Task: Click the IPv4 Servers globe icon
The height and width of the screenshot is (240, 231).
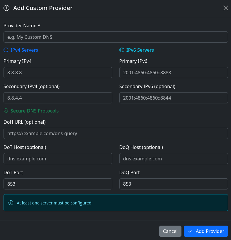Action: pos(6,50)
